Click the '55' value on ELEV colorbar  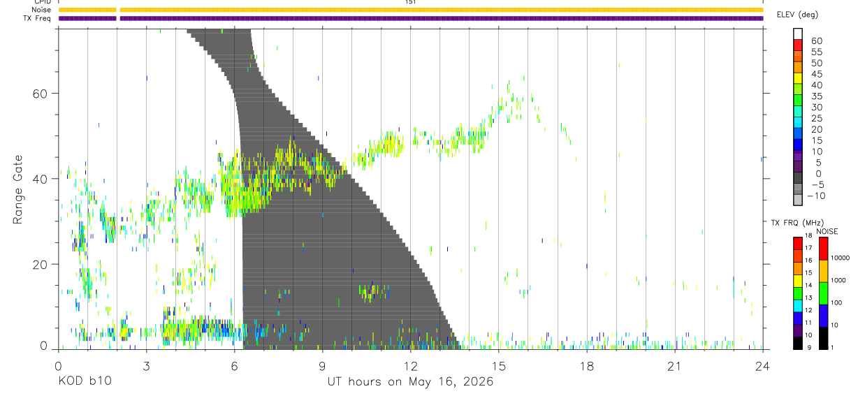(817, 52)
